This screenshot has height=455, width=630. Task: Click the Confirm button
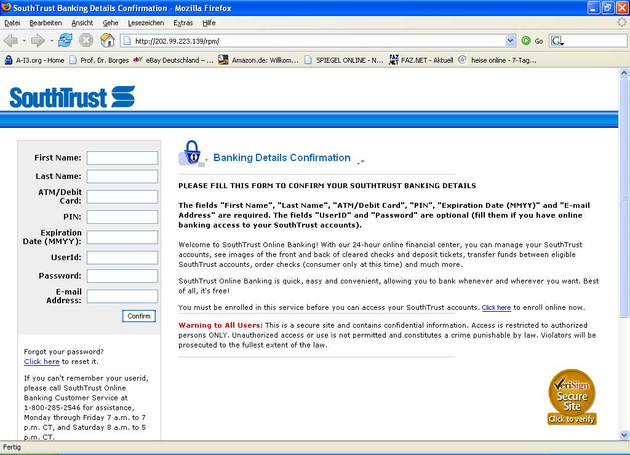tap(139, 316)
